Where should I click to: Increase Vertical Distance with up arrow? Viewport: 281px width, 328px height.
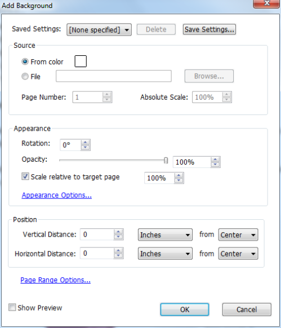click(118, 232)
